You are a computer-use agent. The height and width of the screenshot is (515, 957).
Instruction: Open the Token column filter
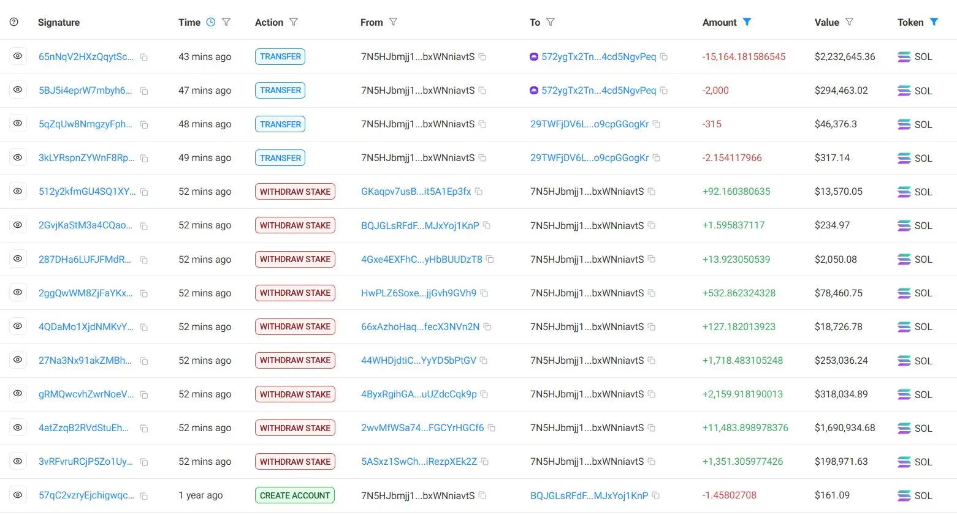click(934, 22)
